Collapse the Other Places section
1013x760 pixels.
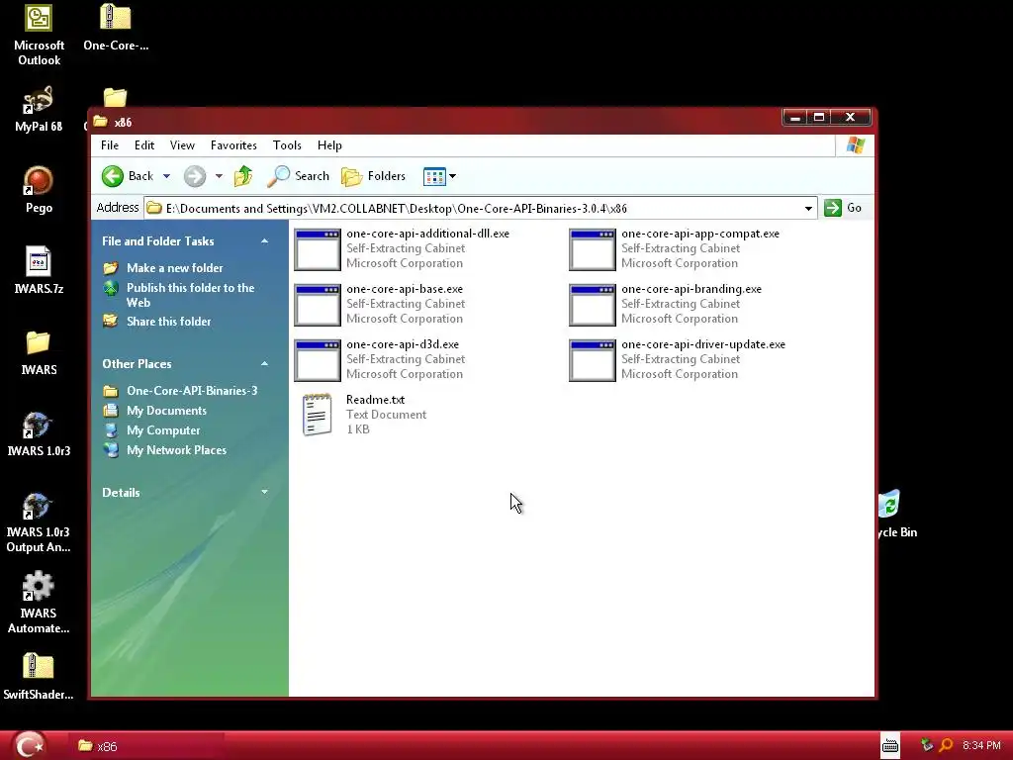[x=264, y=364]
